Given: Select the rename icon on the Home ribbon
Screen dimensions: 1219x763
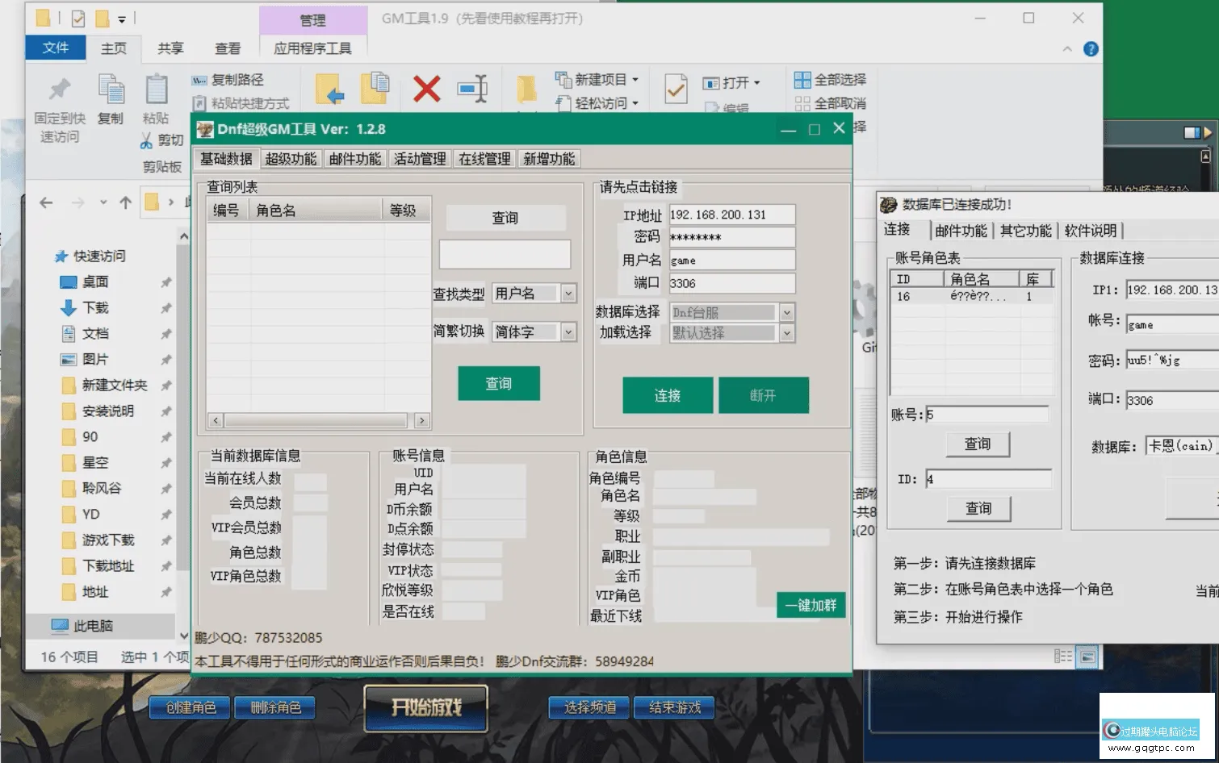Looking at the screenshot, I should [473, 89].
